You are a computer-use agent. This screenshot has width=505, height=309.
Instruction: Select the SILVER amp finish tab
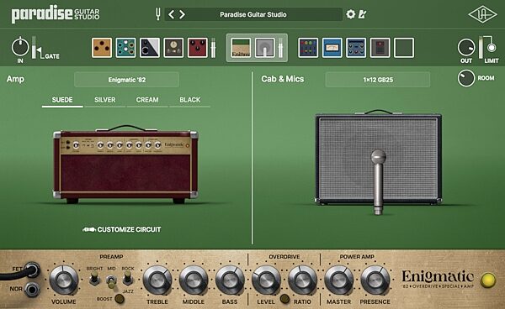click(x=104, y=100)
